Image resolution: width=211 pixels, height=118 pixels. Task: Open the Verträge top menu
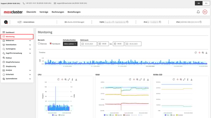pos(44,12)
